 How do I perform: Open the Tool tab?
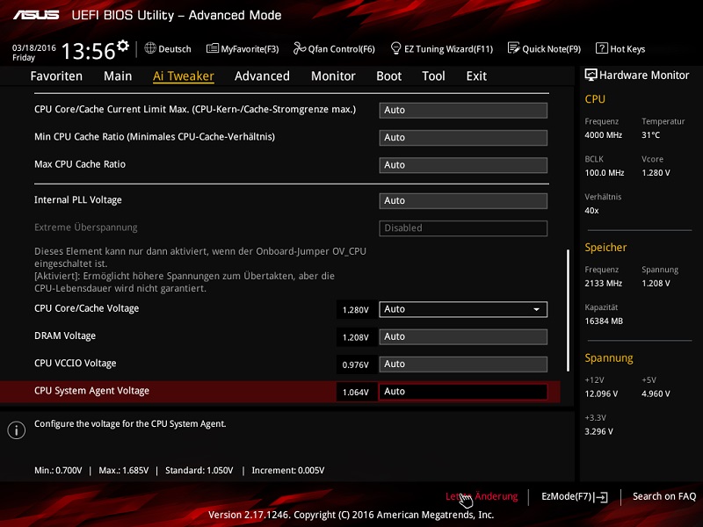click(x=433, y=76)
